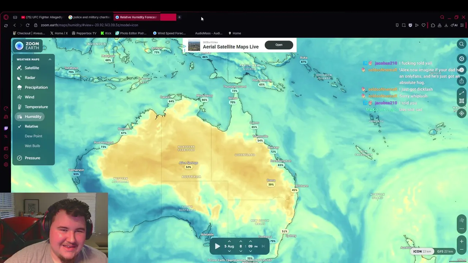Select the Humidity map layer
The width and height of the screenshot is (468, 263).
tap(30, 117)
